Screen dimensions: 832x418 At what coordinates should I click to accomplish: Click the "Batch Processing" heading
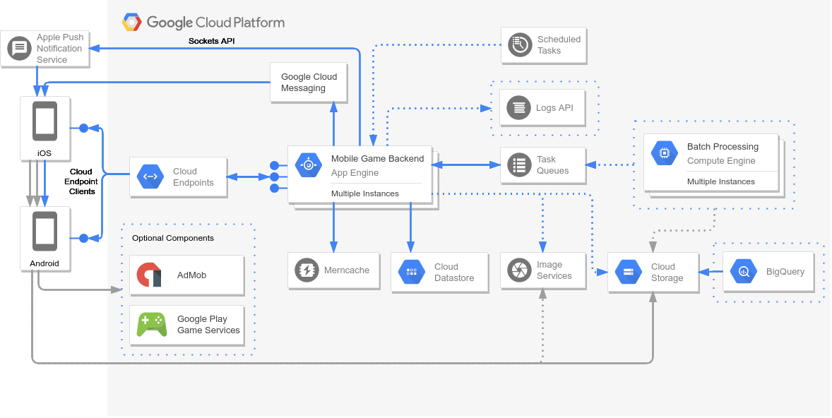(x=723, y=147)
